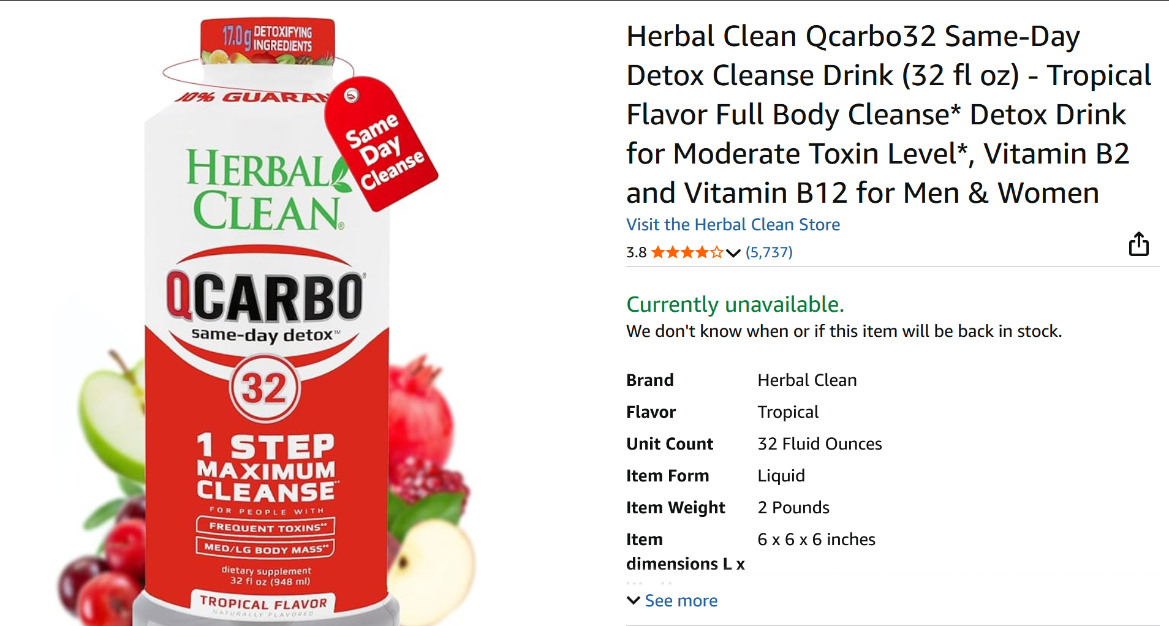
Task: Click the Tropical Flavor label on bottle
Action: click(x=263, y=603)
